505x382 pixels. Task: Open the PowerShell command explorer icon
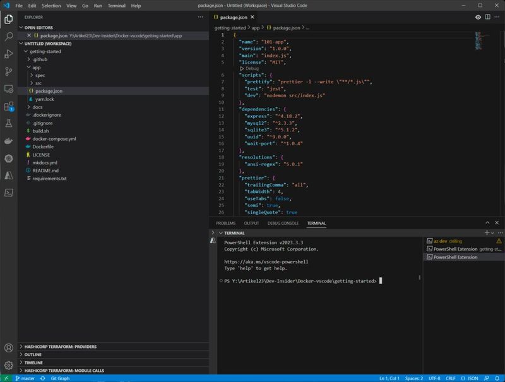(9, 193)
